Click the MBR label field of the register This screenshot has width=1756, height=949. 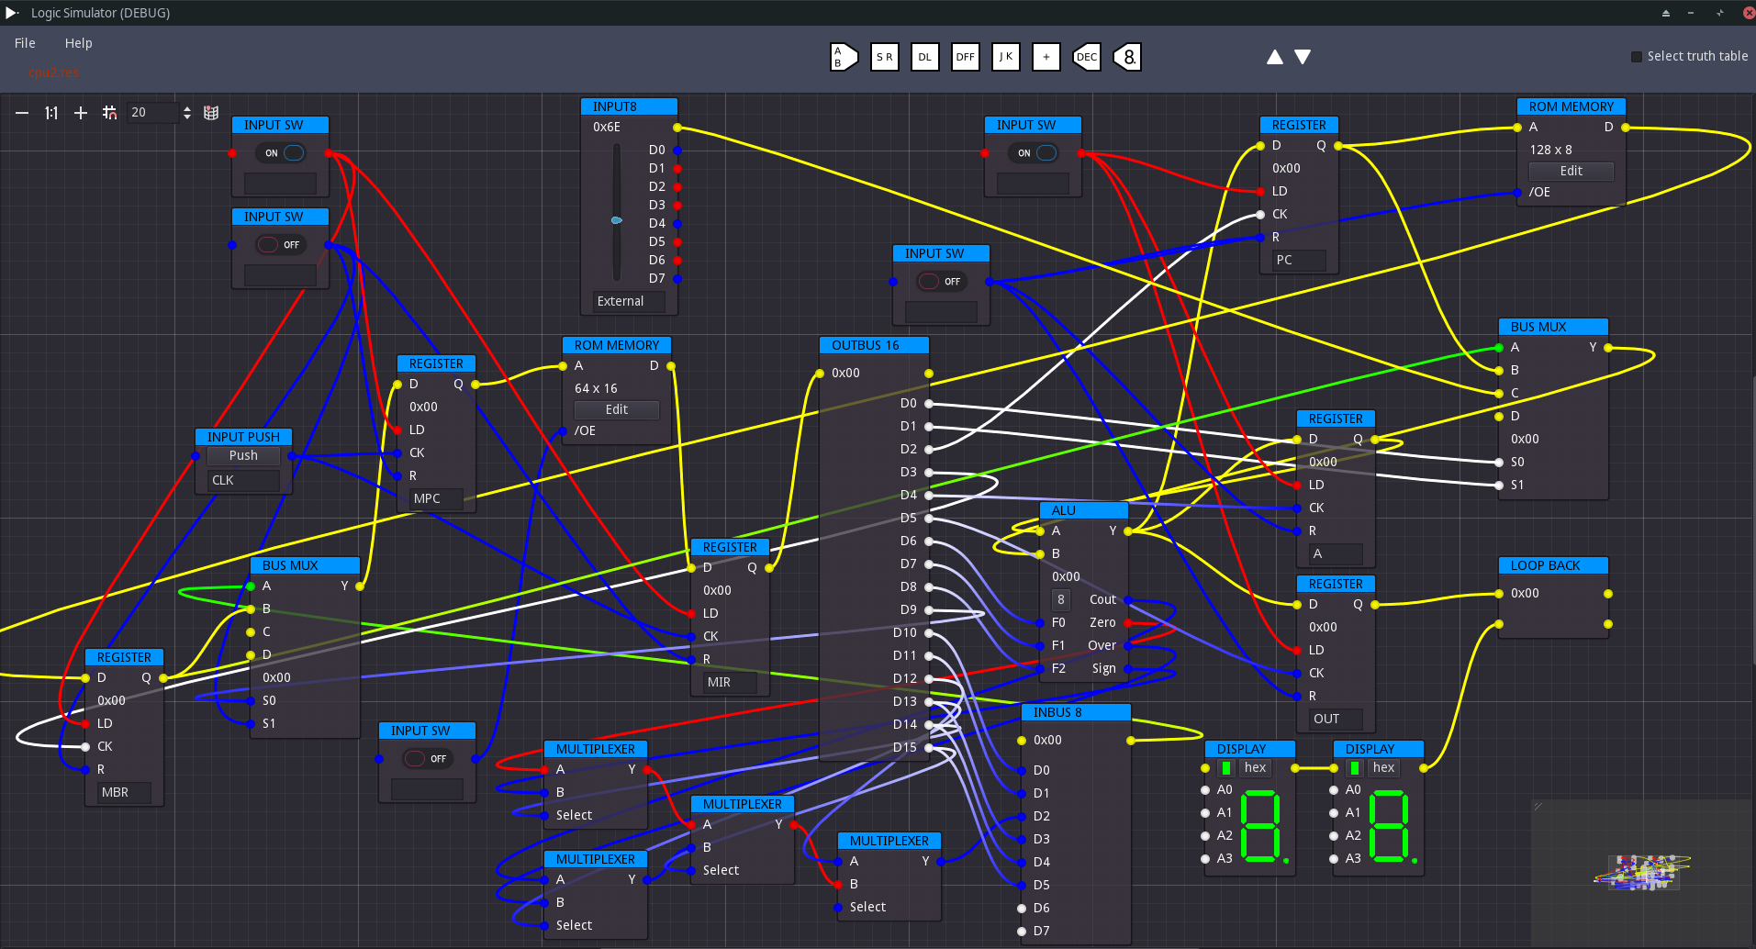pos(124,792)
